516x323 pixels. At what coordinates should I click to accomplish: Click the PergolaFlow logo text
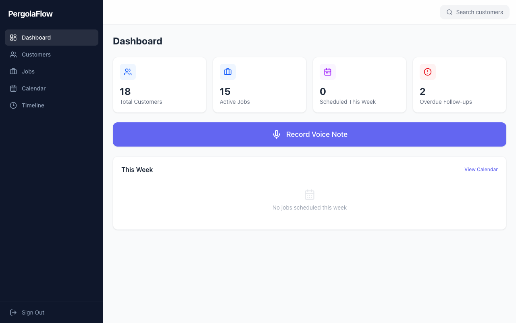coord(30,13)
